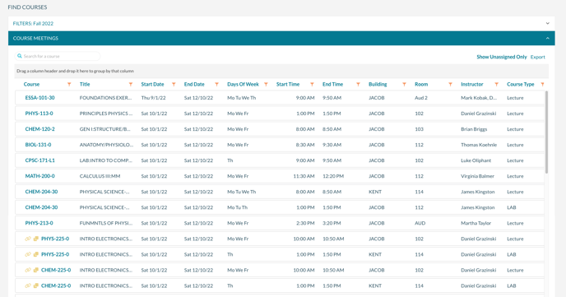The height and width of the screenshot is (297, 566).
Task: Sort by the Start Date column header
Action: [152, 85]
